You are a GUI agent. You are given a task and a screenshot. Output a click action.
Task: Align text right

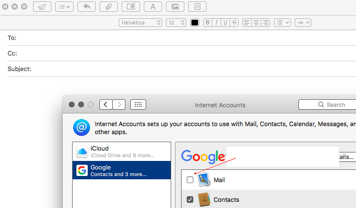[265, 23]
